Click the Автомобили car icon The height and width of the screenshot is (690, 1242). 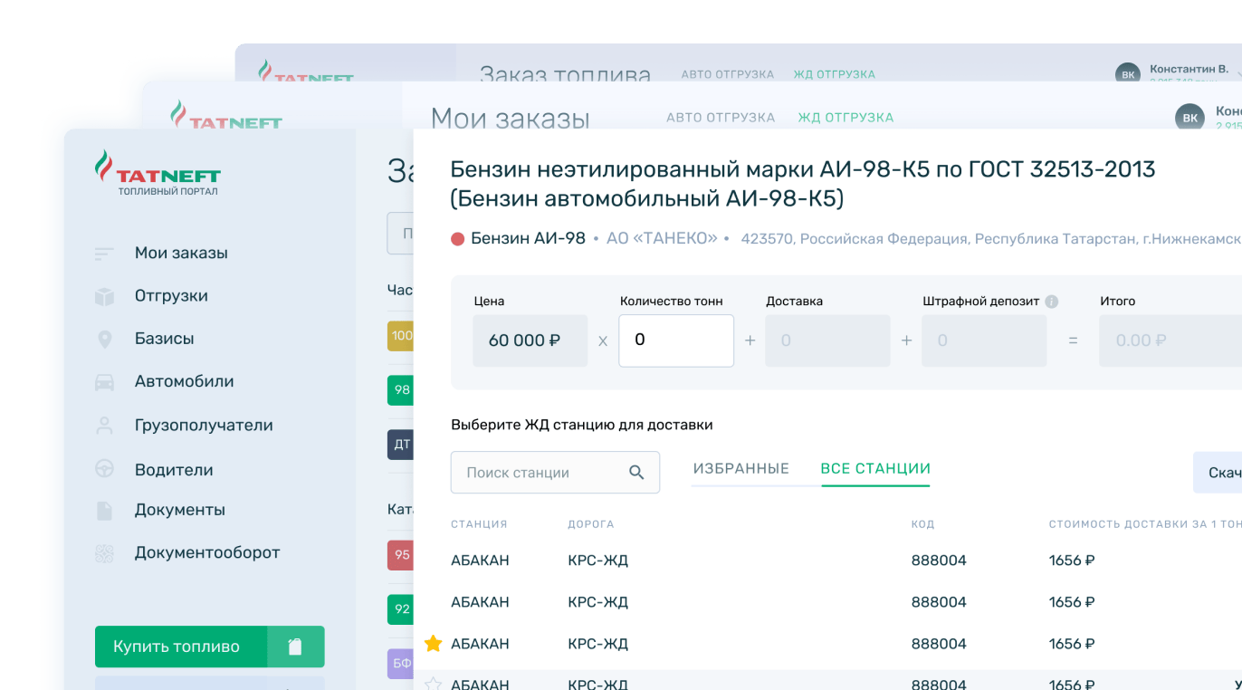(x=104, y=382)
